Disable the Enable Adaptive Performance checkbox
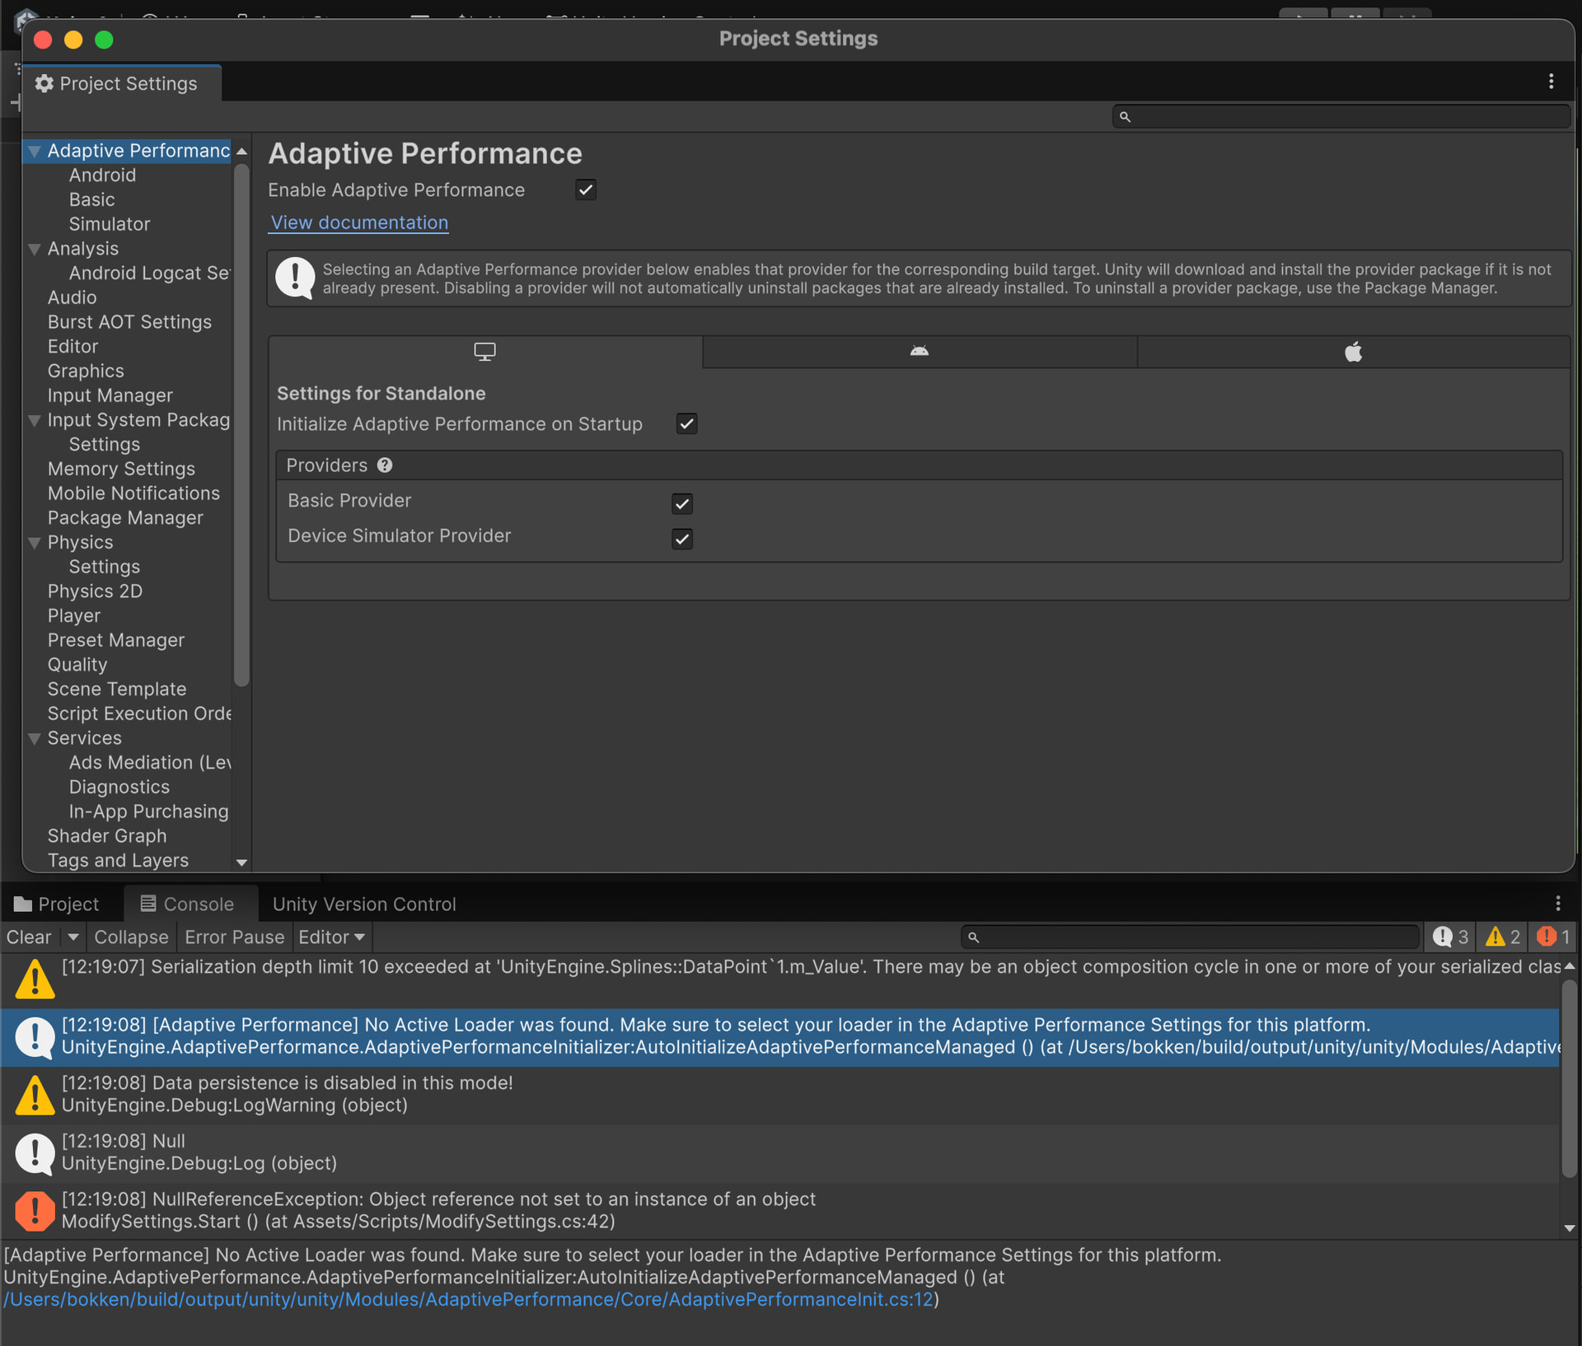1582x1346 pixels. (x=585, y=189)
